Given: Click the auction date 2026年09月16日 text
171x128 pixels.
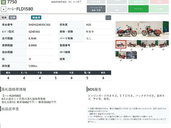Looking at the screenshot, I should click(x=66, y=2).
